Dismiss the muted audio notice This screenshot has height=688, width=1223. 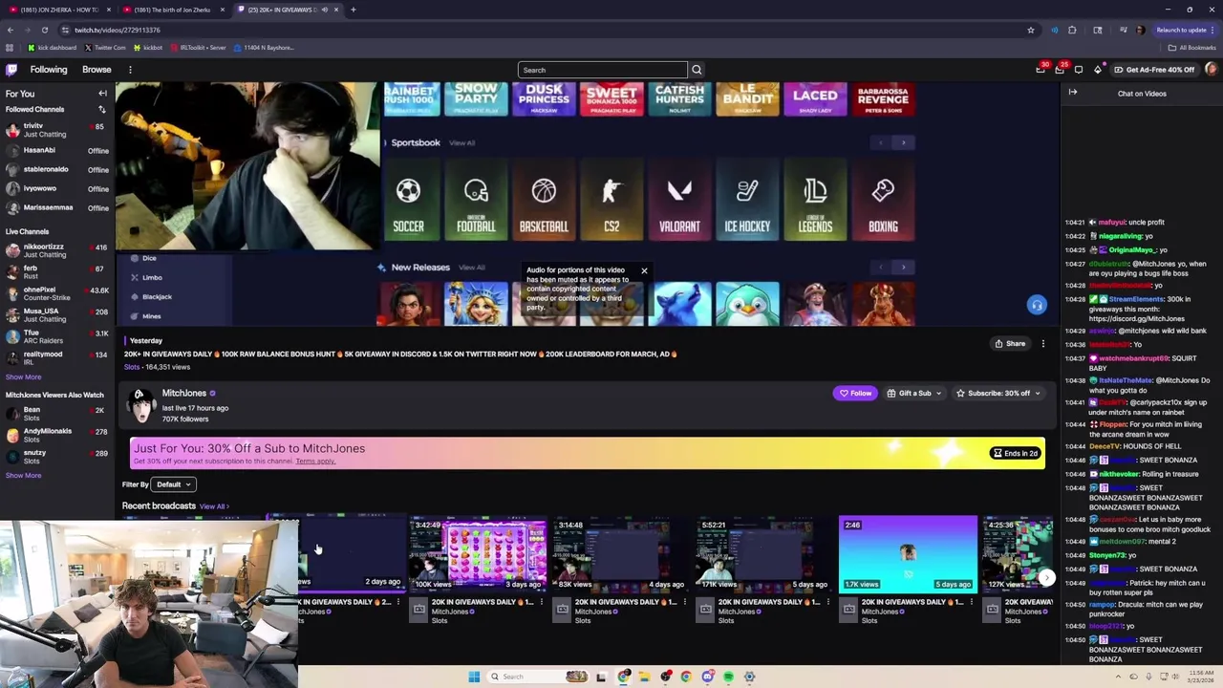tap(644, 271)
